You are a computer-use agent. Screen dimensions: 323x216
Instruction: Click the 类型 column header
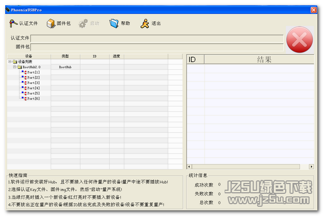66,56
